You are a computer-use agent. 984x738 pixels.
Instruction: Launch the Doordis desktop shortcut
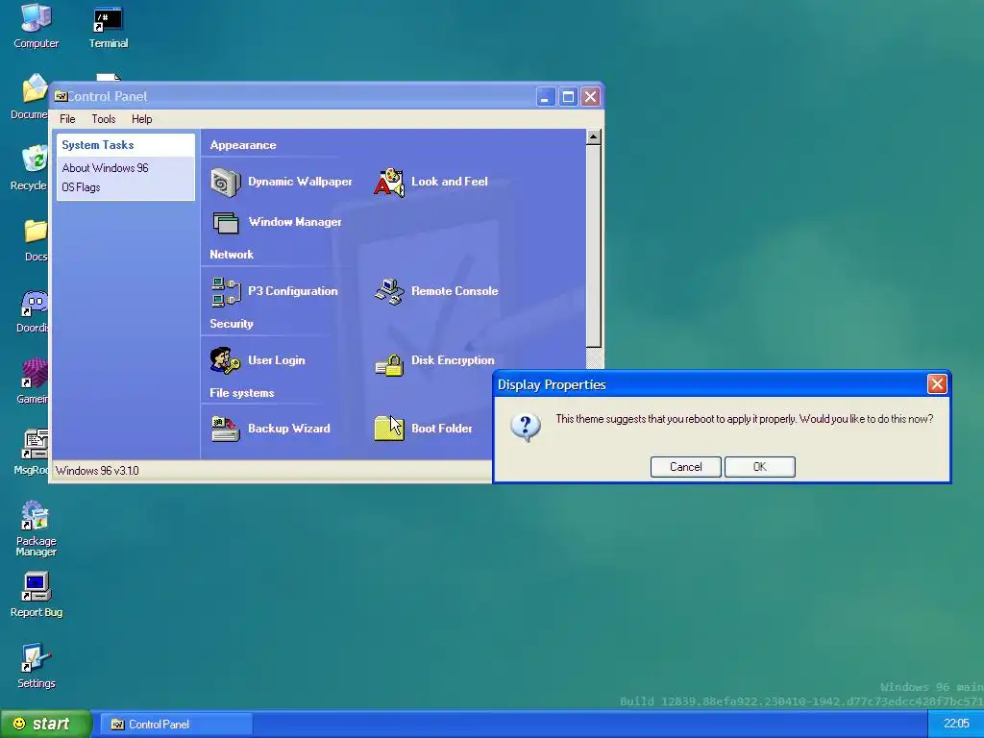click(34, 303)
